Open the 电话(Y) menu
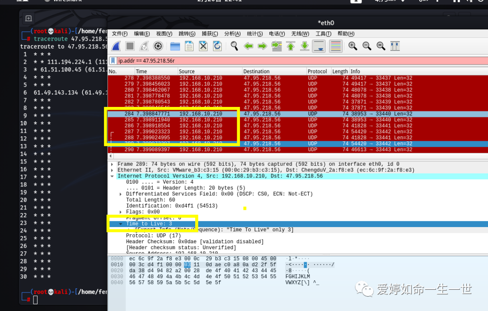This screenshot has height=311, width=488. tap(277, 33)
